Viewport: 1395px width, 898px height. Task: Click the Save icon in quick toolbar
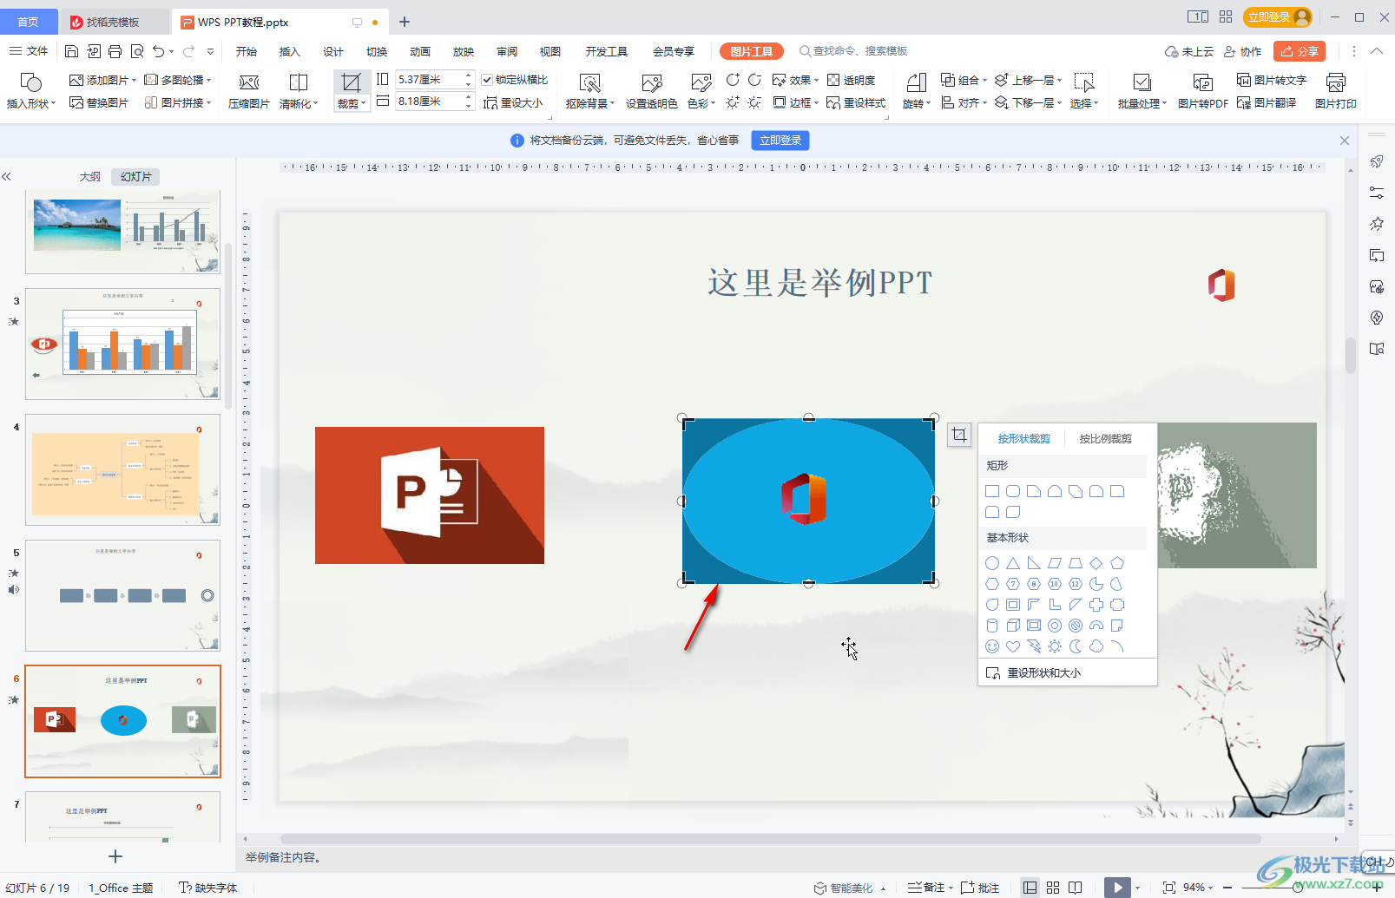pos(72,51)
